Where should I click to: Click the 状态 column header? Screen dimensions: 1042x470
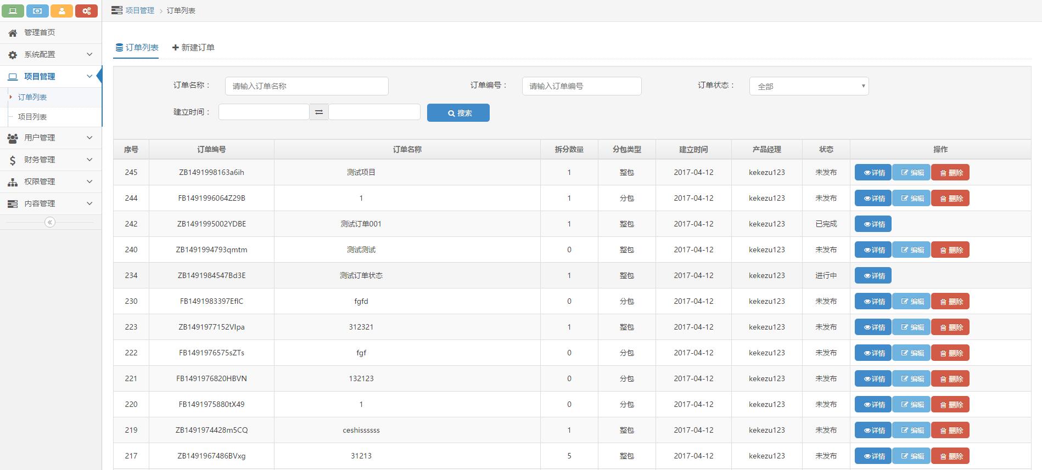(826, 149)
